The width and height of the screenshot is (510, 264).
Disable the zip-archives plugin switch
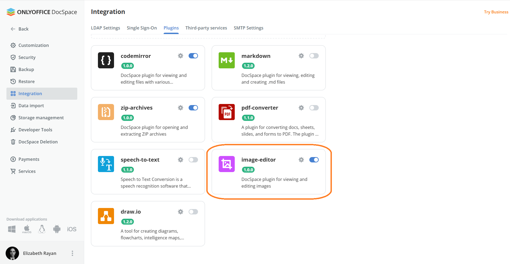[193, 108]
